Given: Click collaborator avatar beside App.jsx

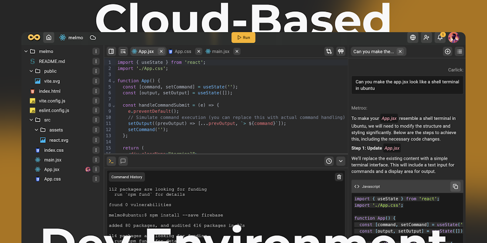Looking at the screenshot, I should point(88,169).
